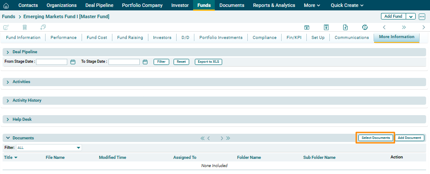Click the From Stage Date input field

(x=52, y=62)
